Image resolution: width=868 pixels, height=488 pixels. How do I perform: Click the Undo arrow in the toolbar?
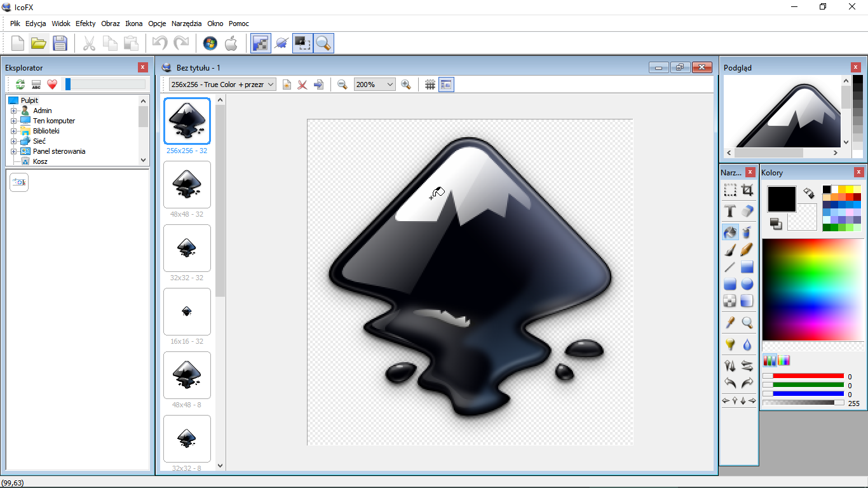[x=160, y=43]
